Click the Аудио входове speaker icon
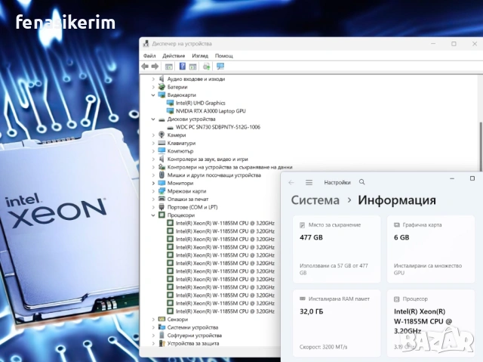483x362 pixels. 162,79
